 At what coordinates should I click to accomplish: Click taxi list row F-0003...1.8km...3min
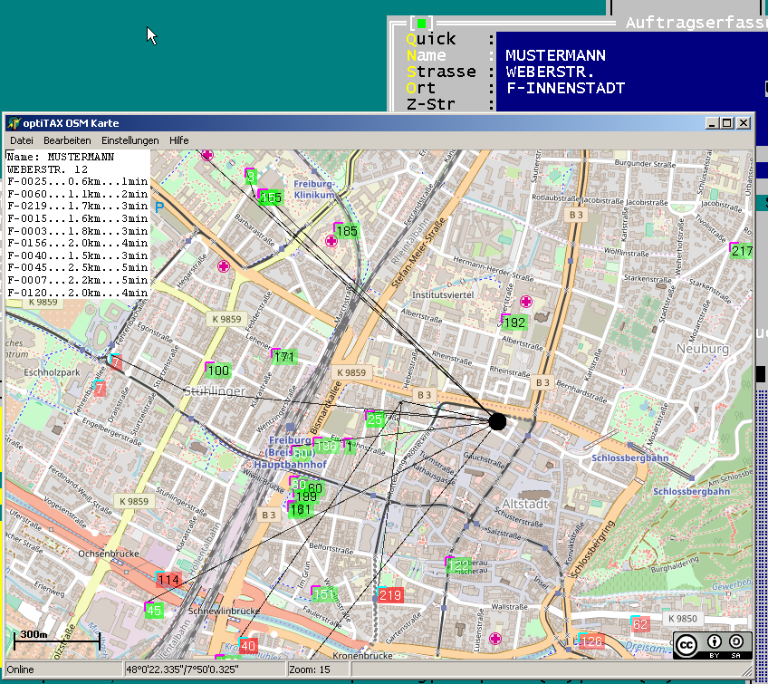pos(77,231)
